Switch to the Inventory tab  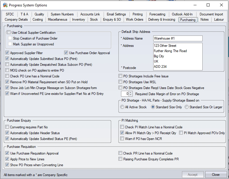coord(78,20)
